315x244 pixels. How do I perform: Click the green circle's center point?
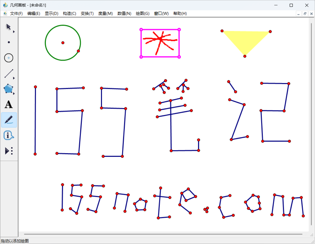click(63, 43)
